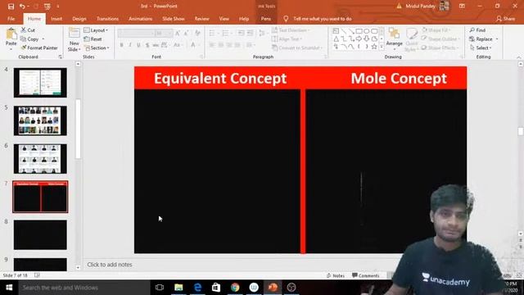Collapse the ribbon with the chevron
Viewport: 524px width, 295px height.
click(519, 57)
